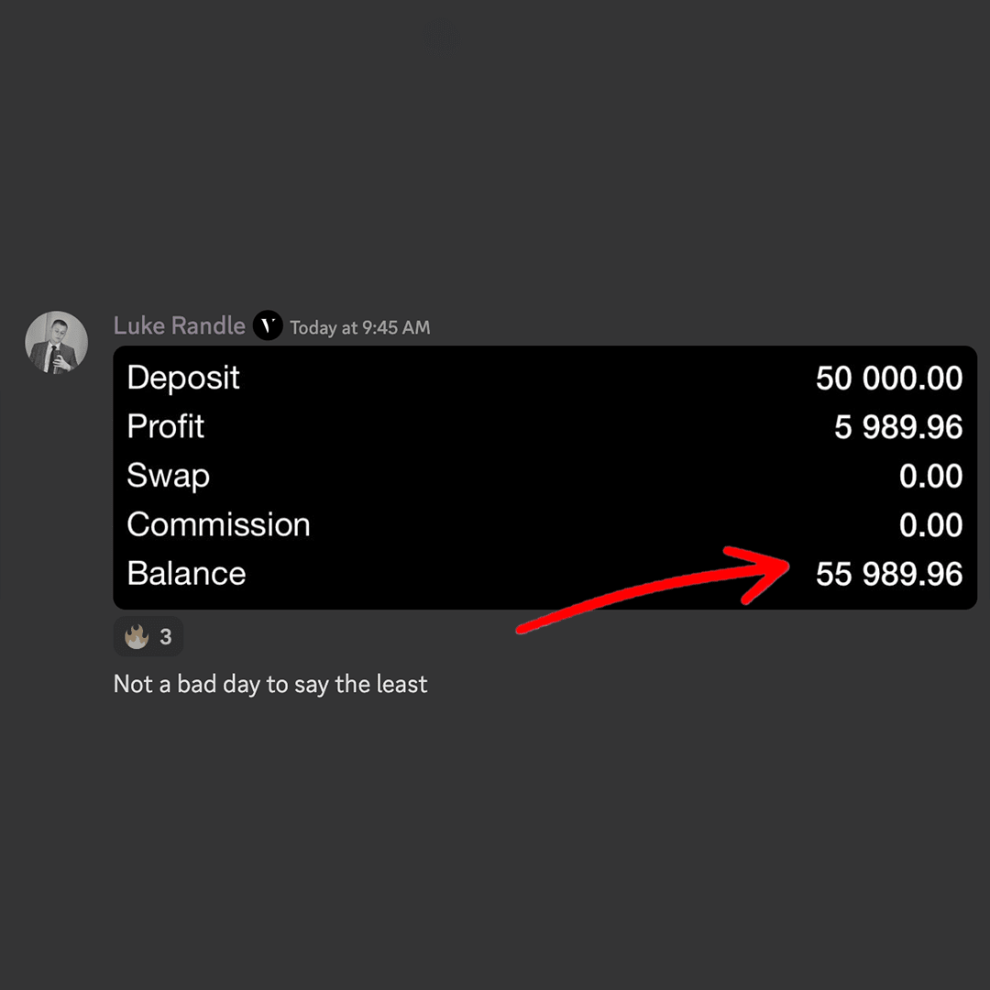Image resolution: width=990 pixels, height=990 pixels.
Task: Select the 5 989.96 profit amount
Action: point(897,427)
